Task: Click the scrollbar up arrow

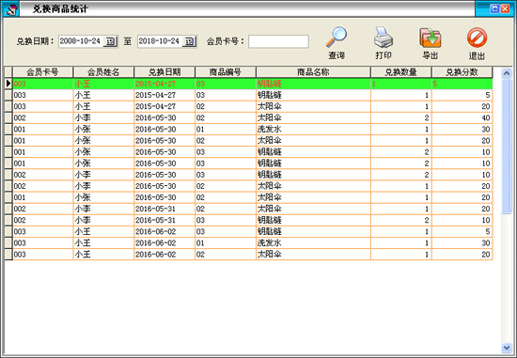Action: pyautogui.click(x=507, y=73)
